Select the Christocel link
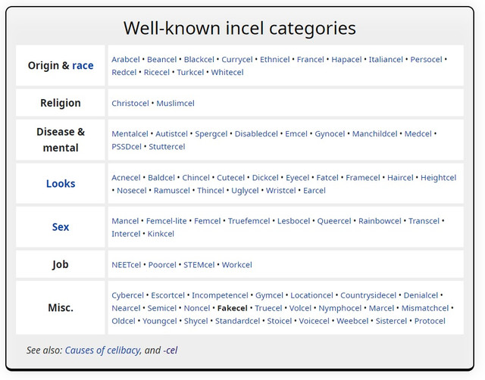This screenshot has width=485, height=380. pos(130,103)
